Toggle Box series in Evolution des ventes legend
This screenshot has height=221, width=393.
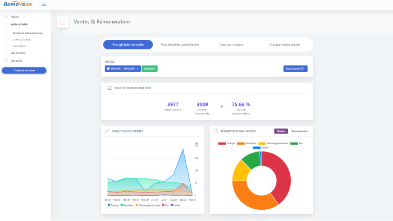point(165,205)
